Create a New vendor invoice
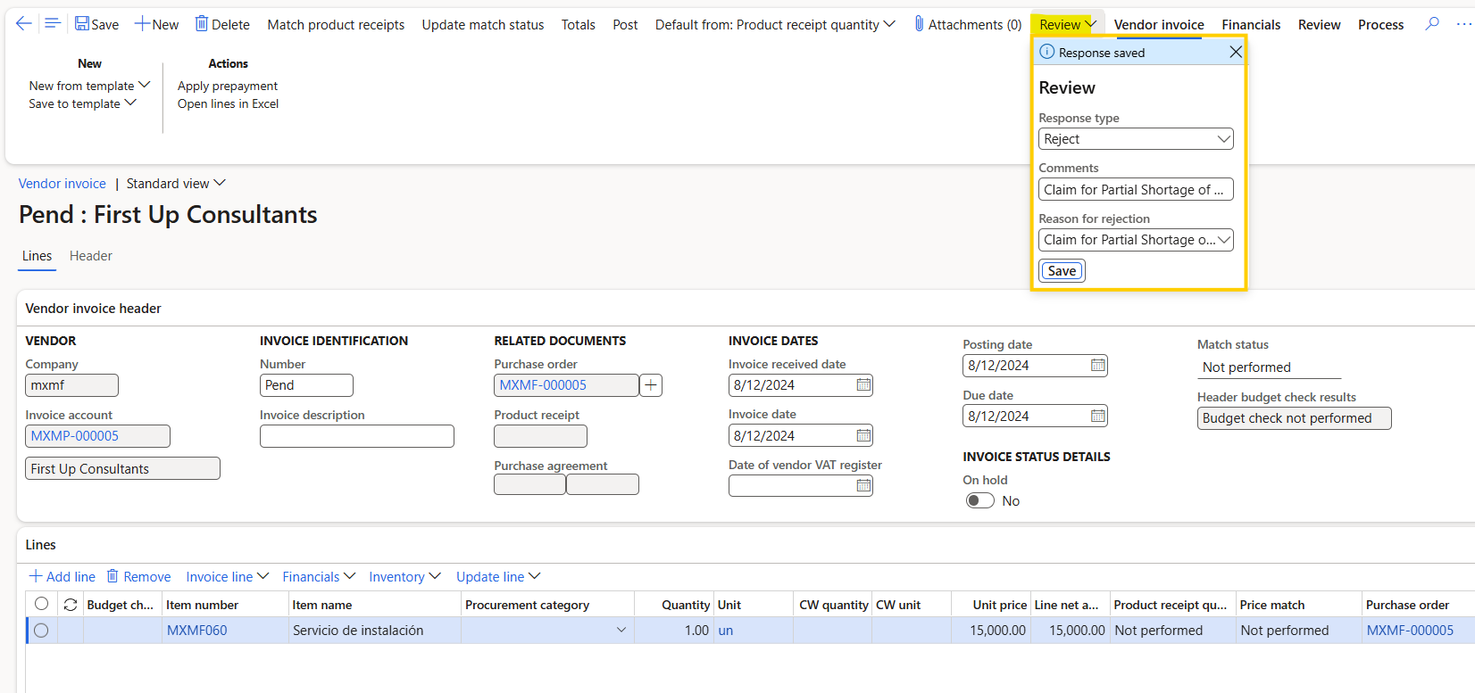 156,24
